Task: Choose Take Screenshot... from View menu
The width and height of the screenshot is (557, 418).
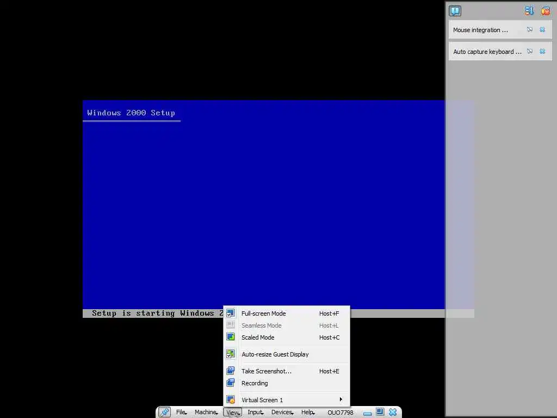Action: click(287, 371)
